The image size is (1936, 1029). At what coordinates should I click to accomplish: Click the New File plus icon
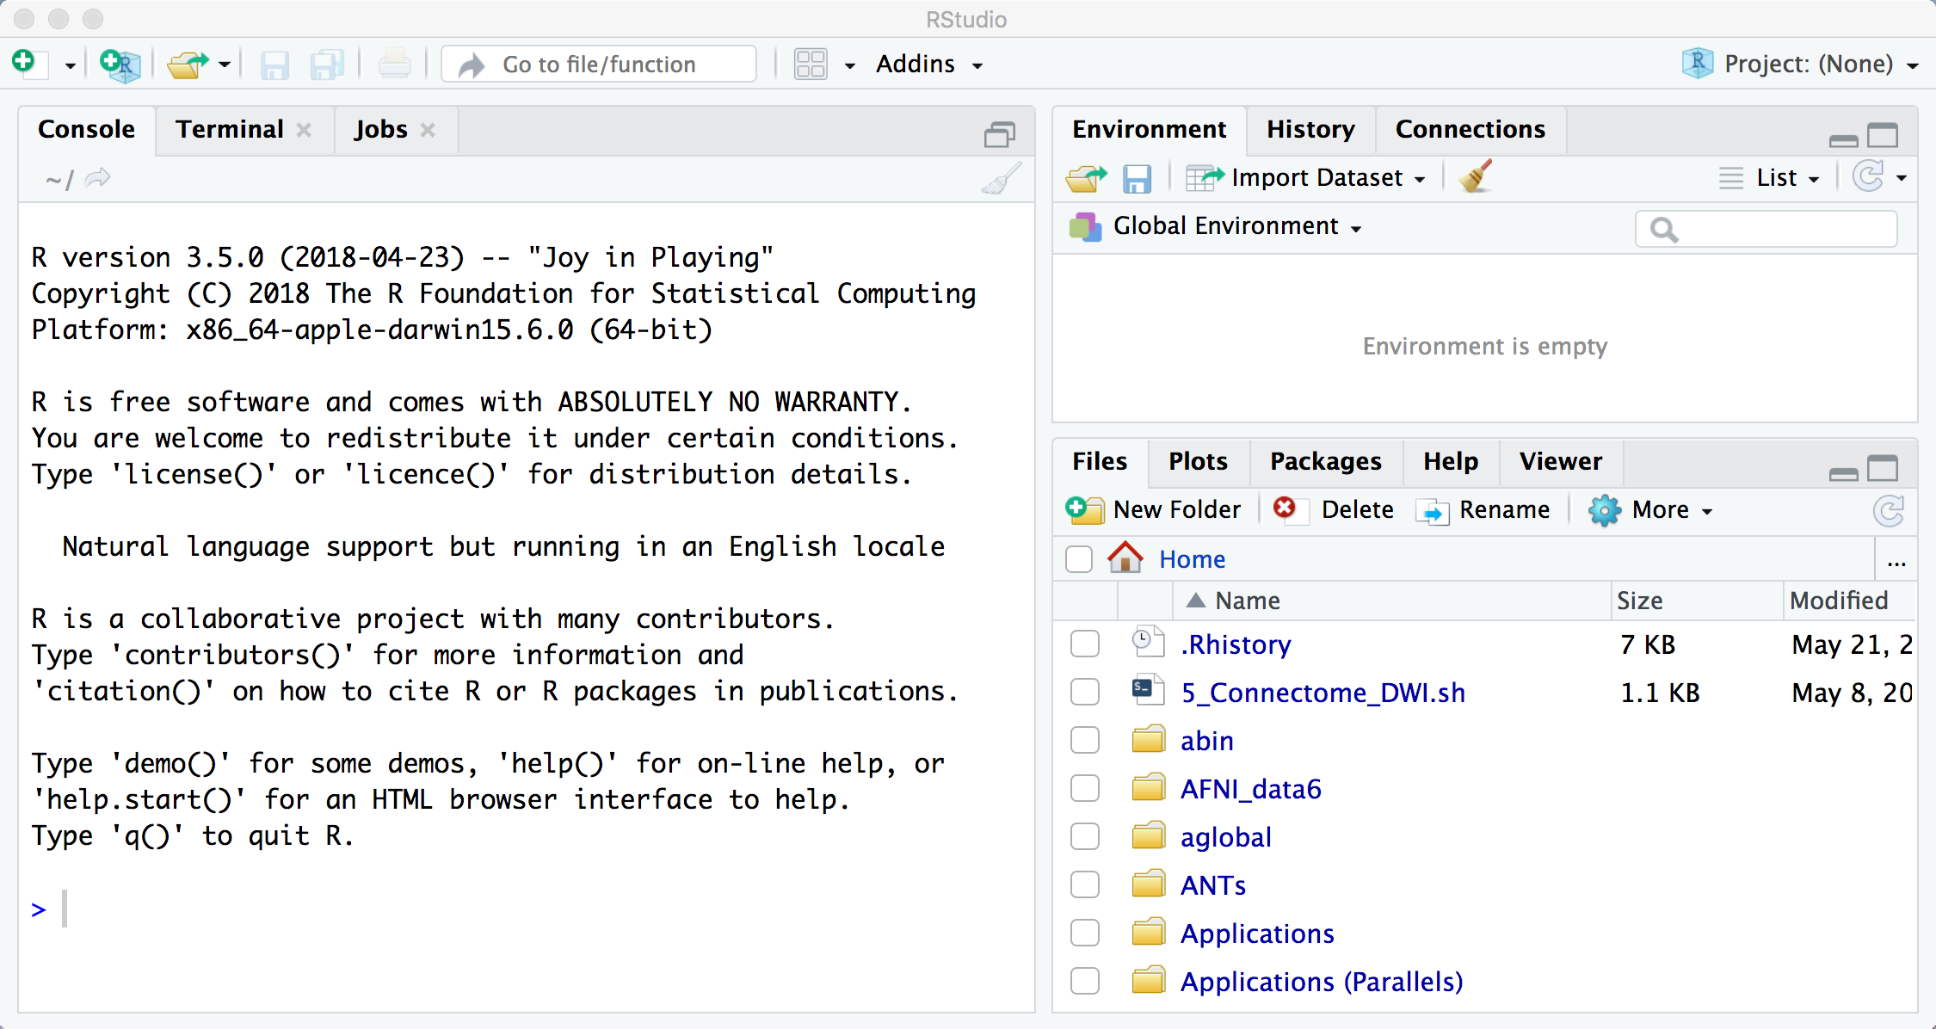click(x=29, y=64)
